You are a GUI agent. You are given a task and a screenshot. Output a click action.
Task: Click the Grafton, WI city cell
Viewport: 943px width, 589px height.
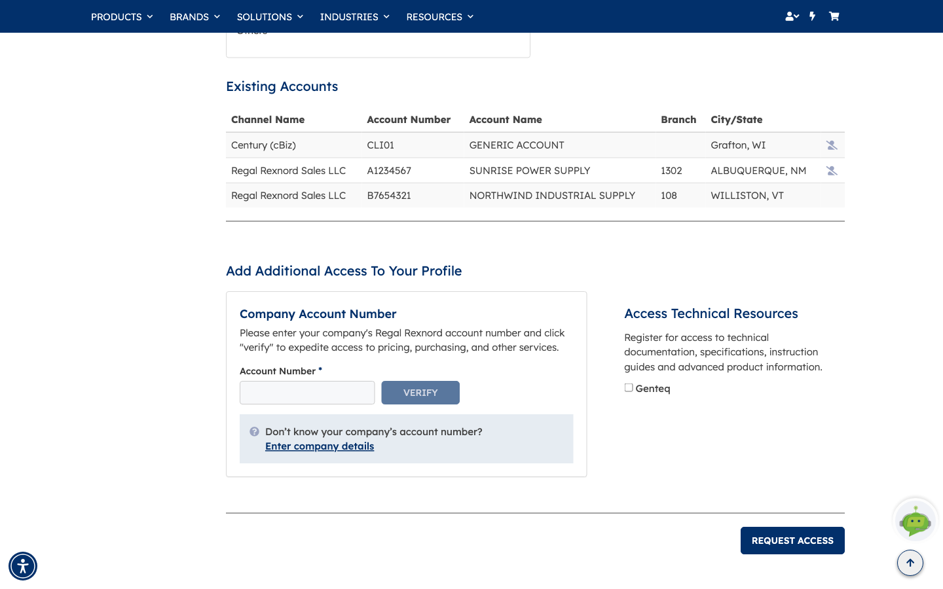tap(738, 145)
